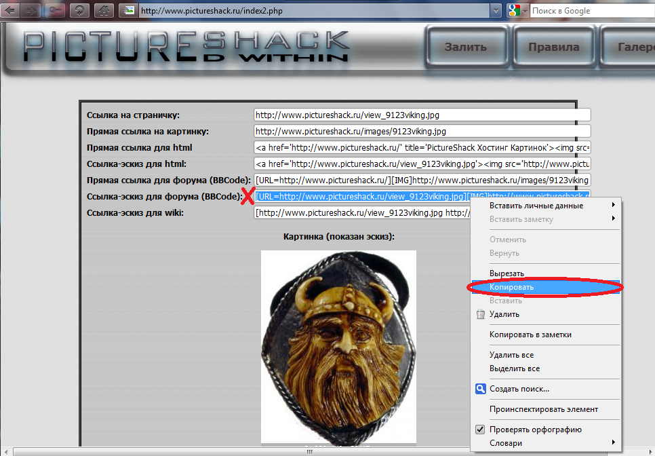Click the Ссылка на страничку label
Screen dimensions: 655x456
point(133,115)
